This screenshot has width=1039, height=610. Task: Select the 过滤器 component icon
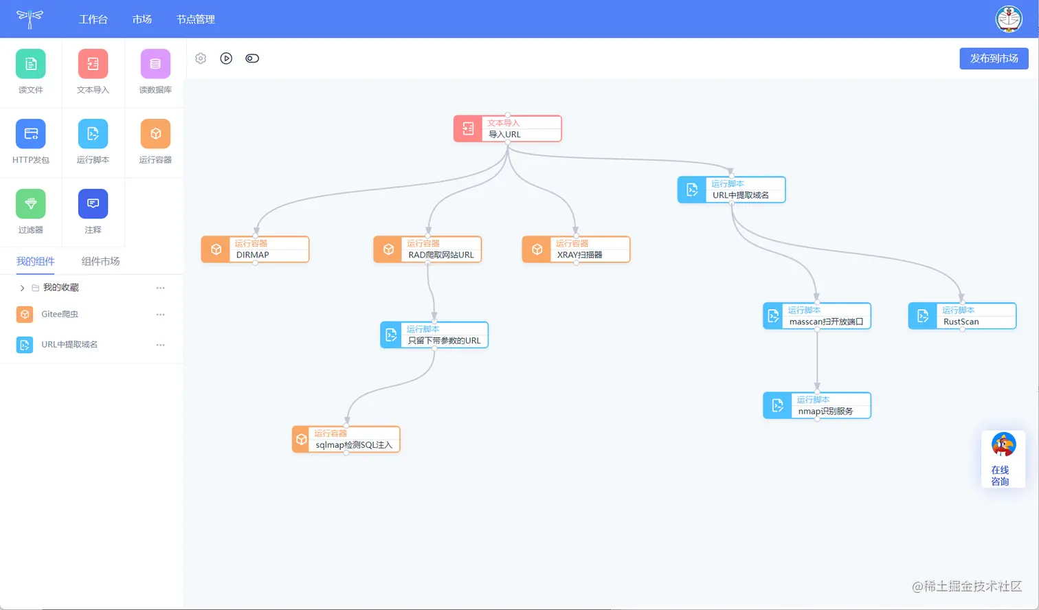(x=31, y=204)
